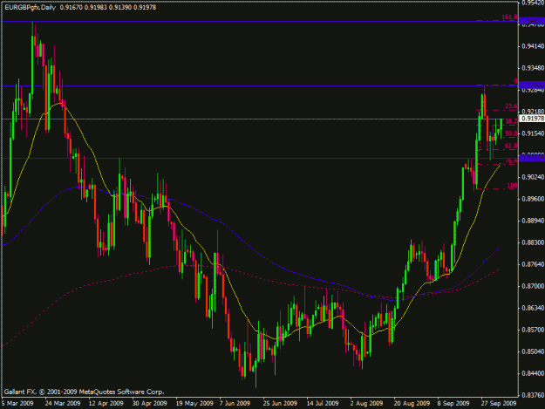
Task: Click the 24 Mar 2009 date label
Action: pyautogui.click(x=63, y=404)
